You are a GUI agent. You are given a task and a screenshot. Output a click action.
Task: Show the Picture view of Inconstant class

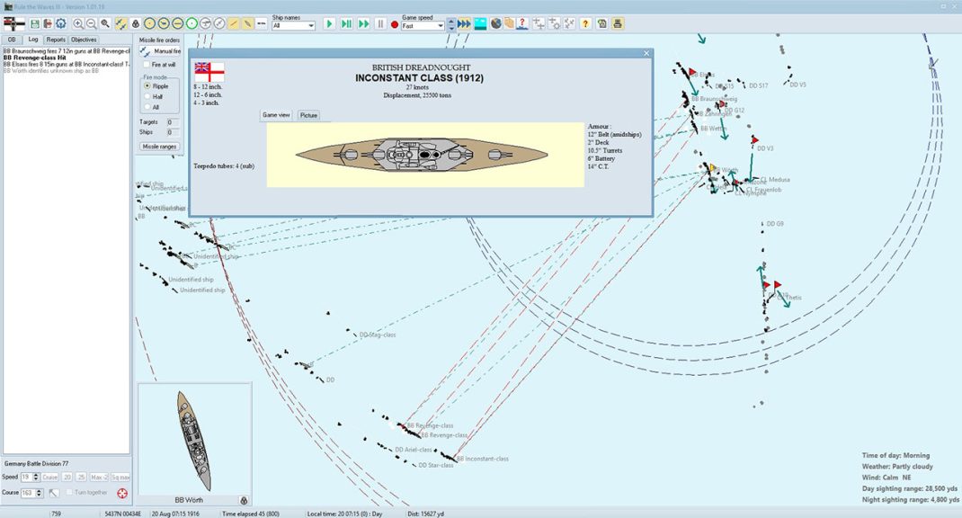(x=308, y=115)
